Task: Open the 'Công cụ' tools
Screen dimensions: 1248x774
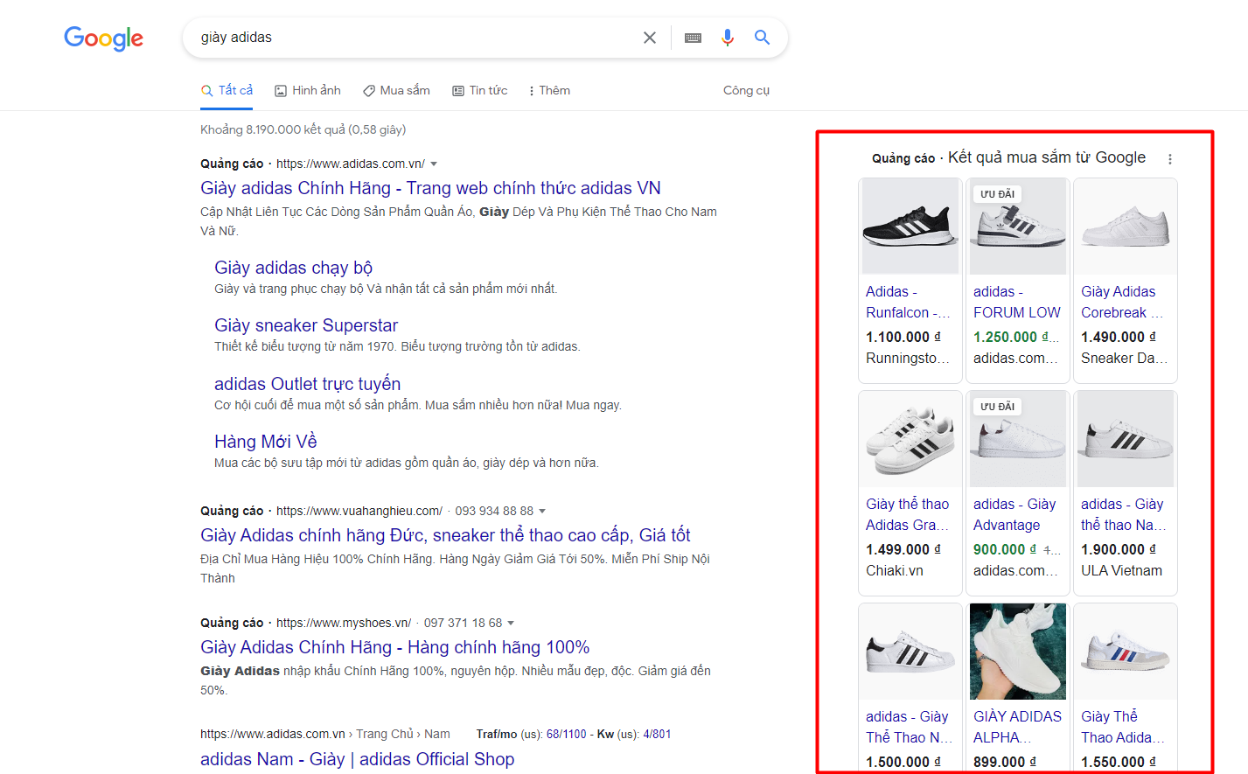Action: point(746,90)
